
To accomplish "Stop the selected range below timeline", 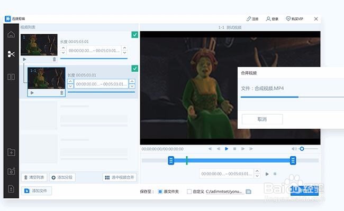I will point(275,174).
